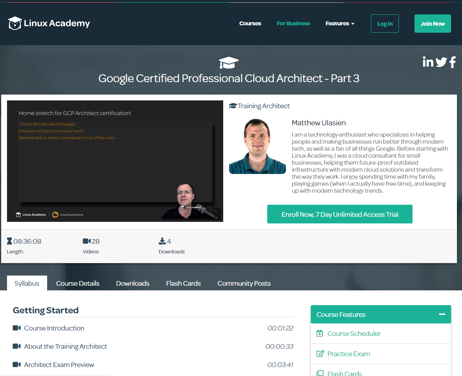Click the Log In button
Image resolution: width=462 pixels, height=376 pixels.
[384, 24]
